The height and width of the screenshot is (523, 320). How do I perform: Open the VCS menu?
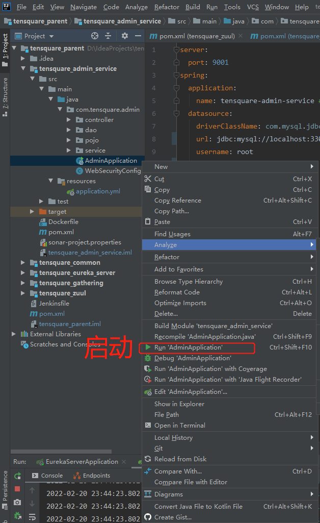click(x=253, y=7)
